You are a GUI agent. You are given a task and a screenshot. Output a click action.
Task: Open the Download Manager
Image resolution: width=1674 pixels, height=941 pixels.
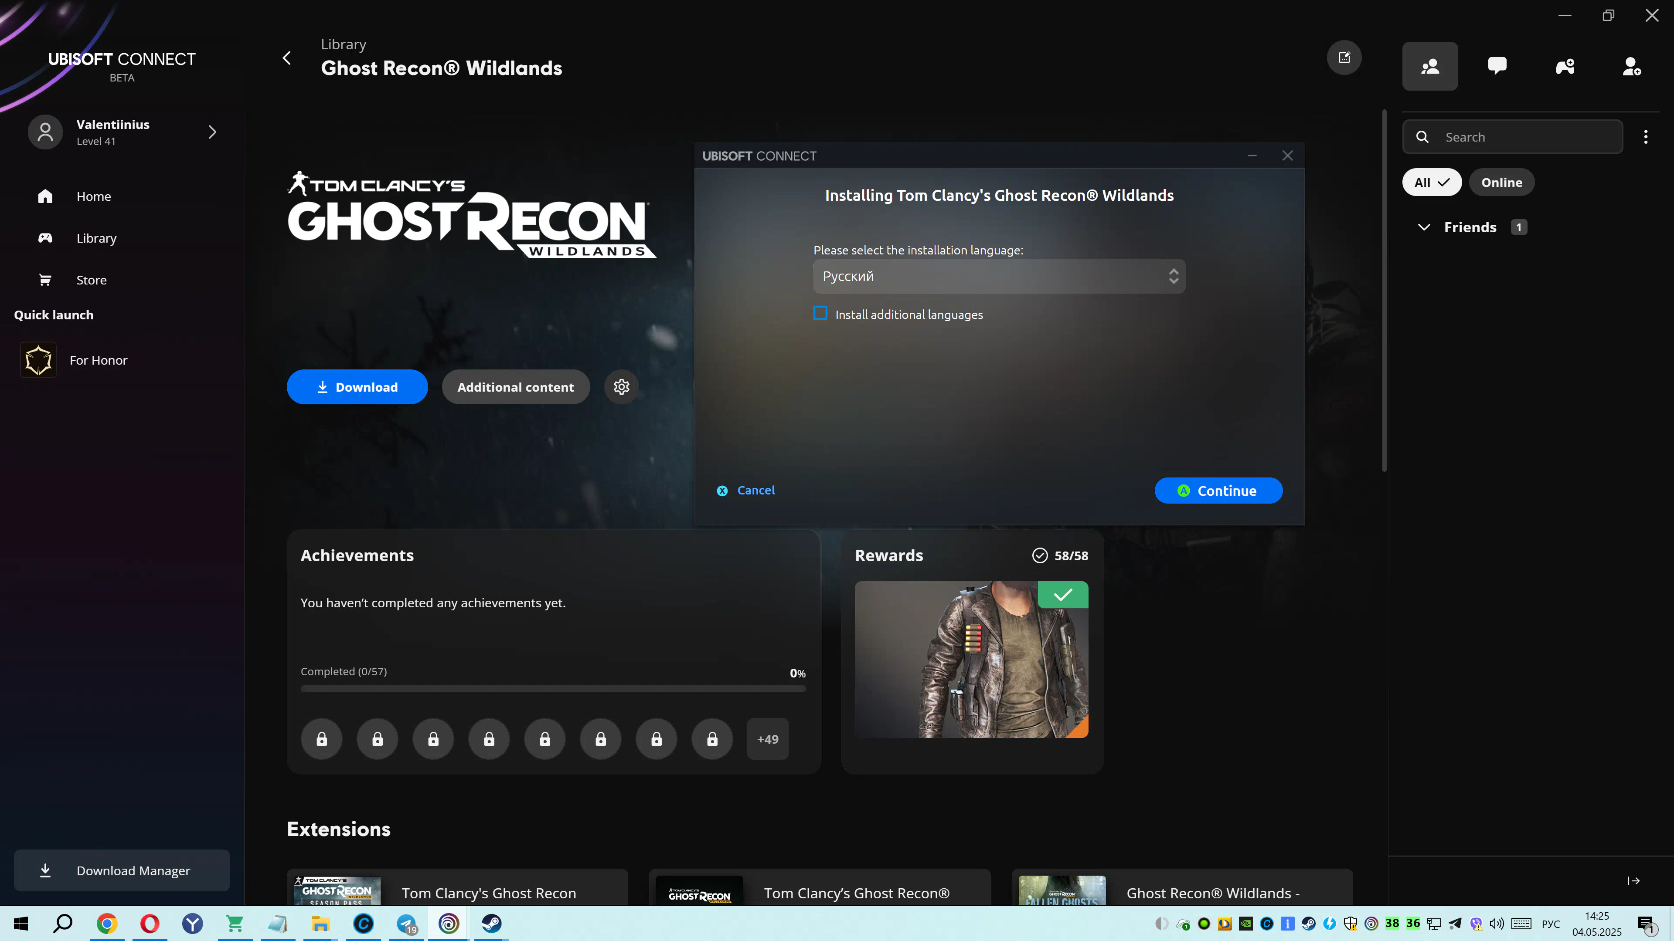(x=122, y=871)
